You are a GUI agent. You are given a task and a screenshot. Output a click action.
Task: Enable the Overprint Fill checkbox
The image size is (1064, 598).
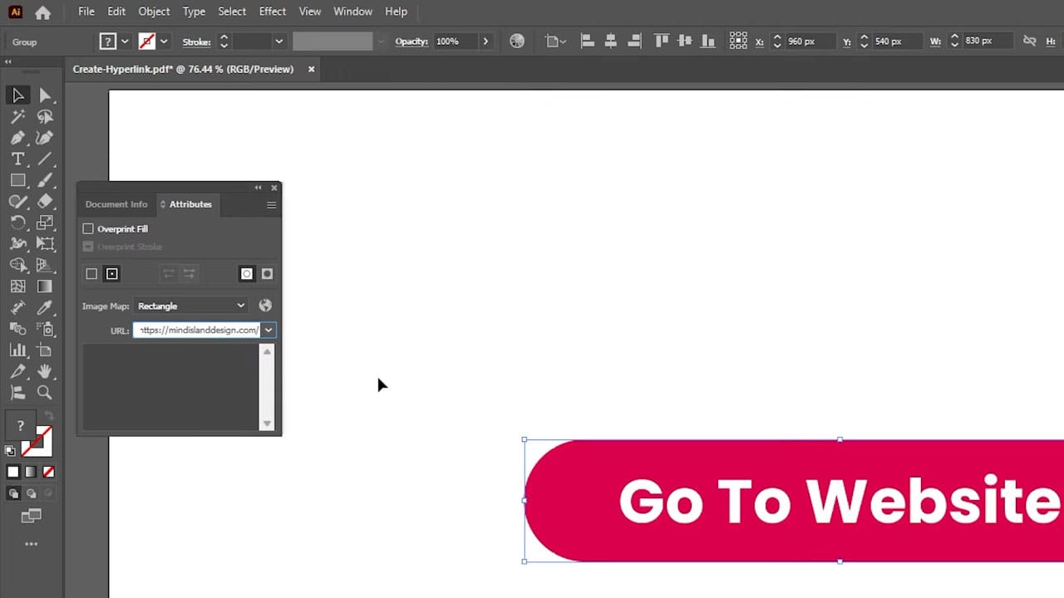(88, 228)
